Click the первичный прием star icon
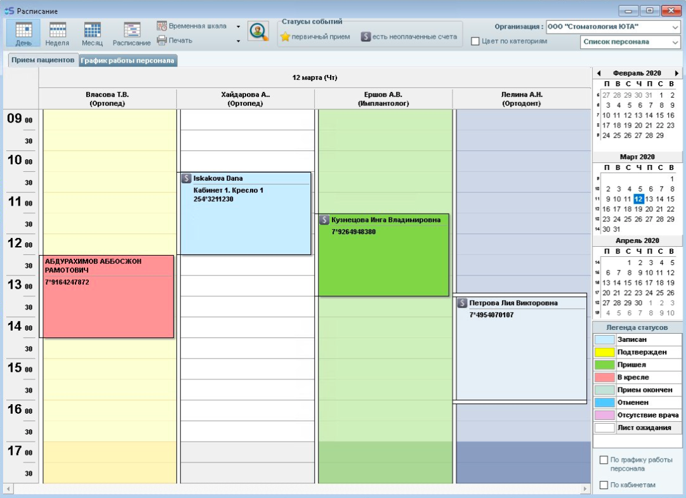This screenshot has height=498, width=686. coord(285,37)
